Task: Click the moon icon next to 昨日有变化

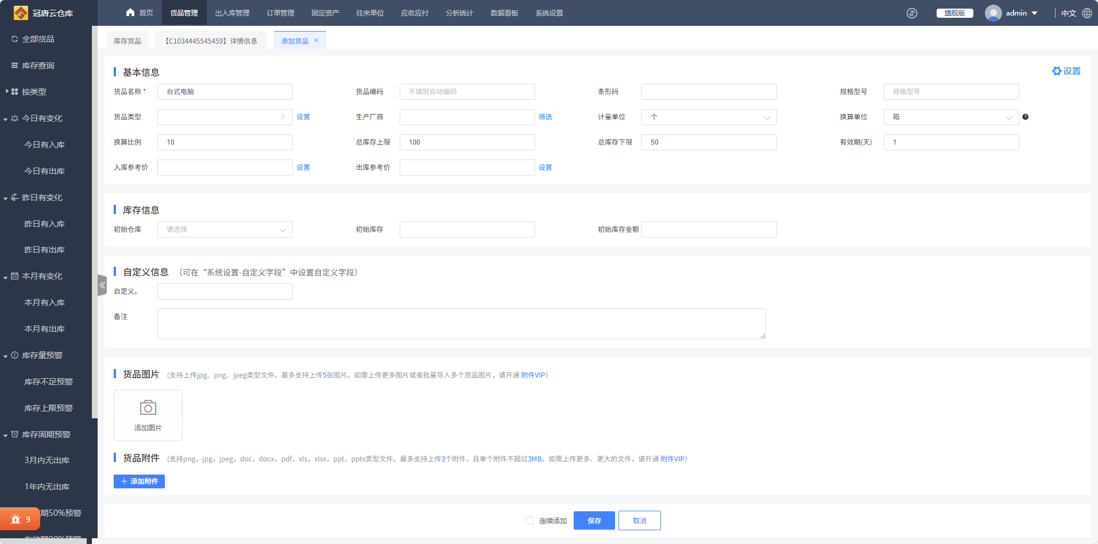Action: [x=15, y=197]
